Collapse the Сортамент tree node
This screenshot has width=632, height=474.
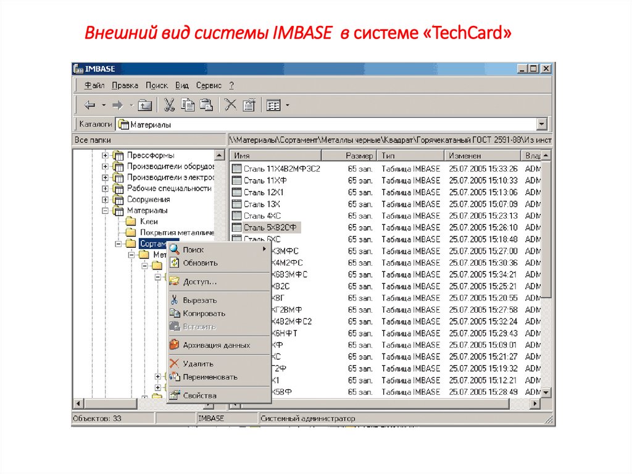pyautogui.click(x=118, y=244)
